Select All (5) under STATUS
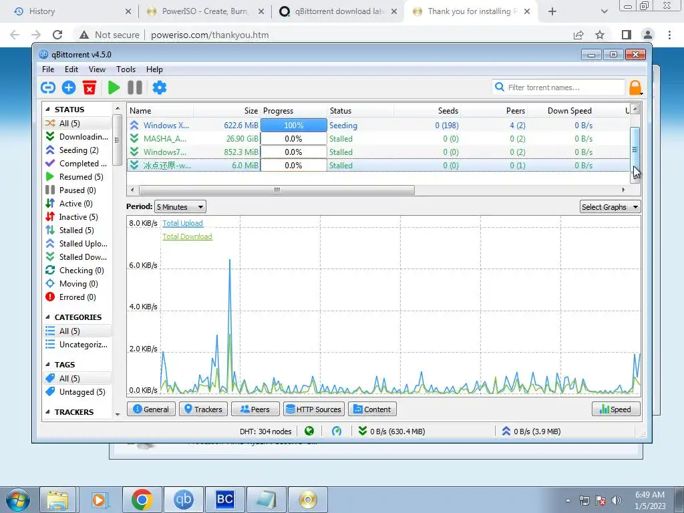 click(x=77, y=123)
